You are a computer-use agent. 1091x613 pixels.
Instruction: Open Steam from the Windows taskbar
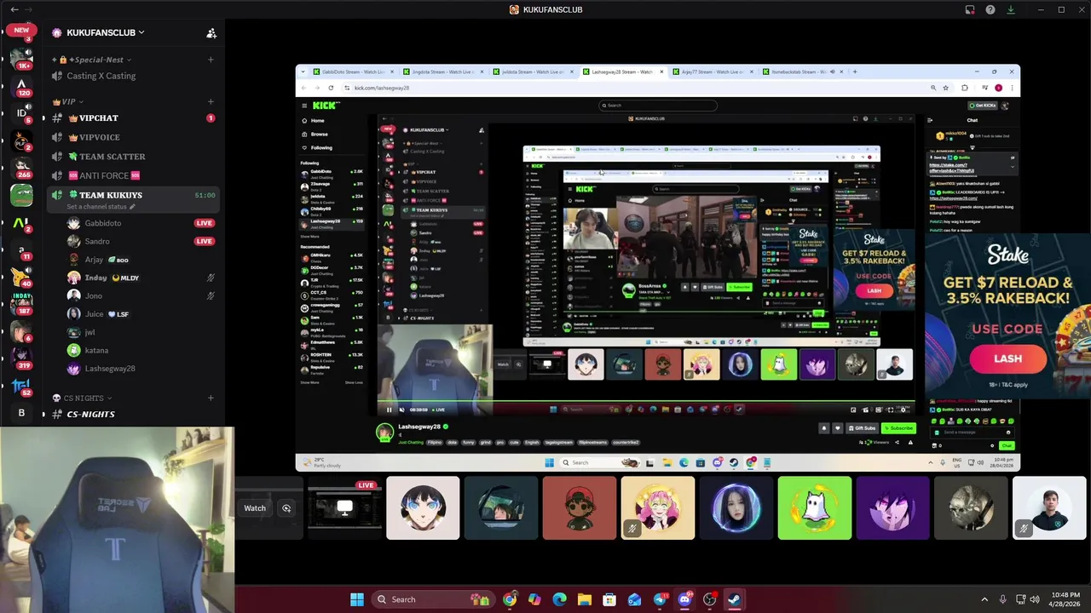coord(734,599)
